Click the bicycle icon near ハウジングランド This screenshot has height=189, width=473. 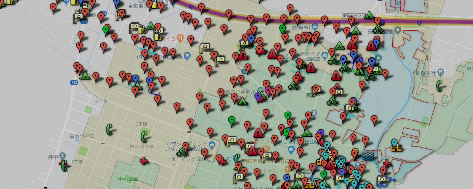182,152
